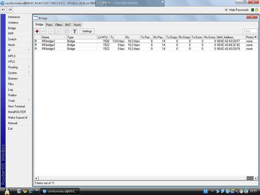Click the Undo arrow in WinBox toolbar
The height and width of the screenshot is (195, 260).
coord(3,10)
